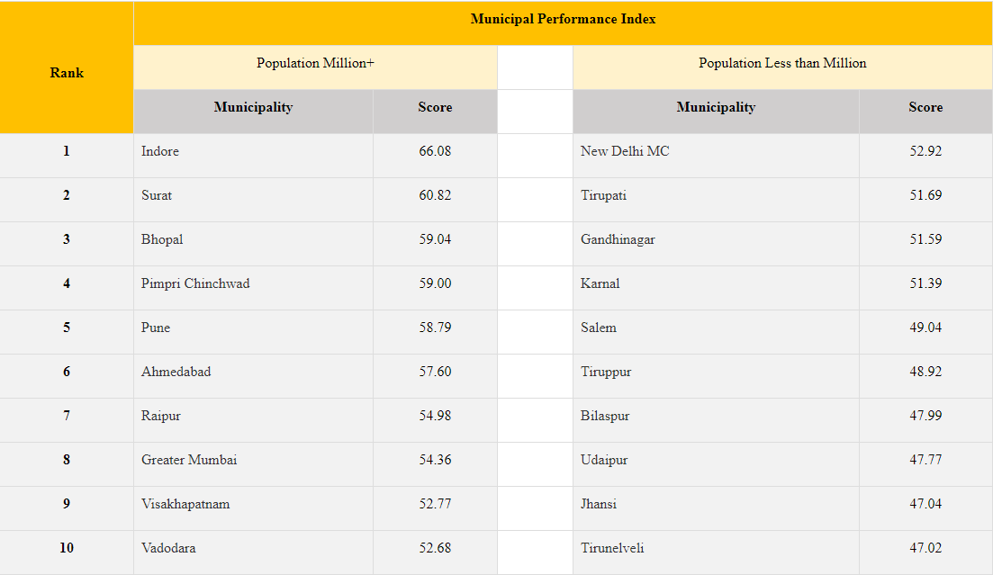The height and width of the screenshot is (575, 993).
Task: Click the Municipal Performance Index header
Action: (x=563, y=19)
